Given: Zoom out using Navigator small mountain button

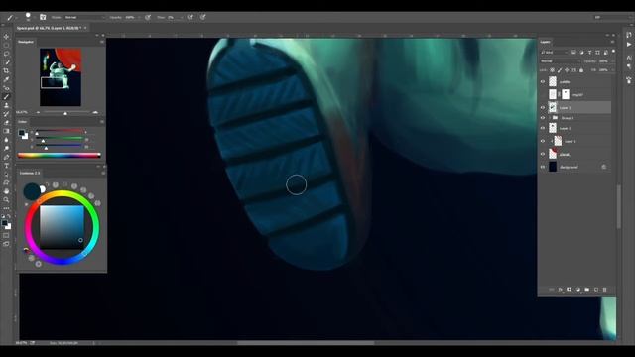Looking at the screenshot, I should (x=39, y=112).
